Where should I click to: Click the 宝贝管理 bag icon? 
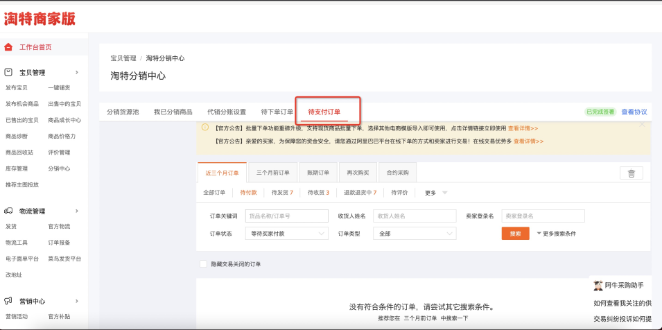coord(8,72)
